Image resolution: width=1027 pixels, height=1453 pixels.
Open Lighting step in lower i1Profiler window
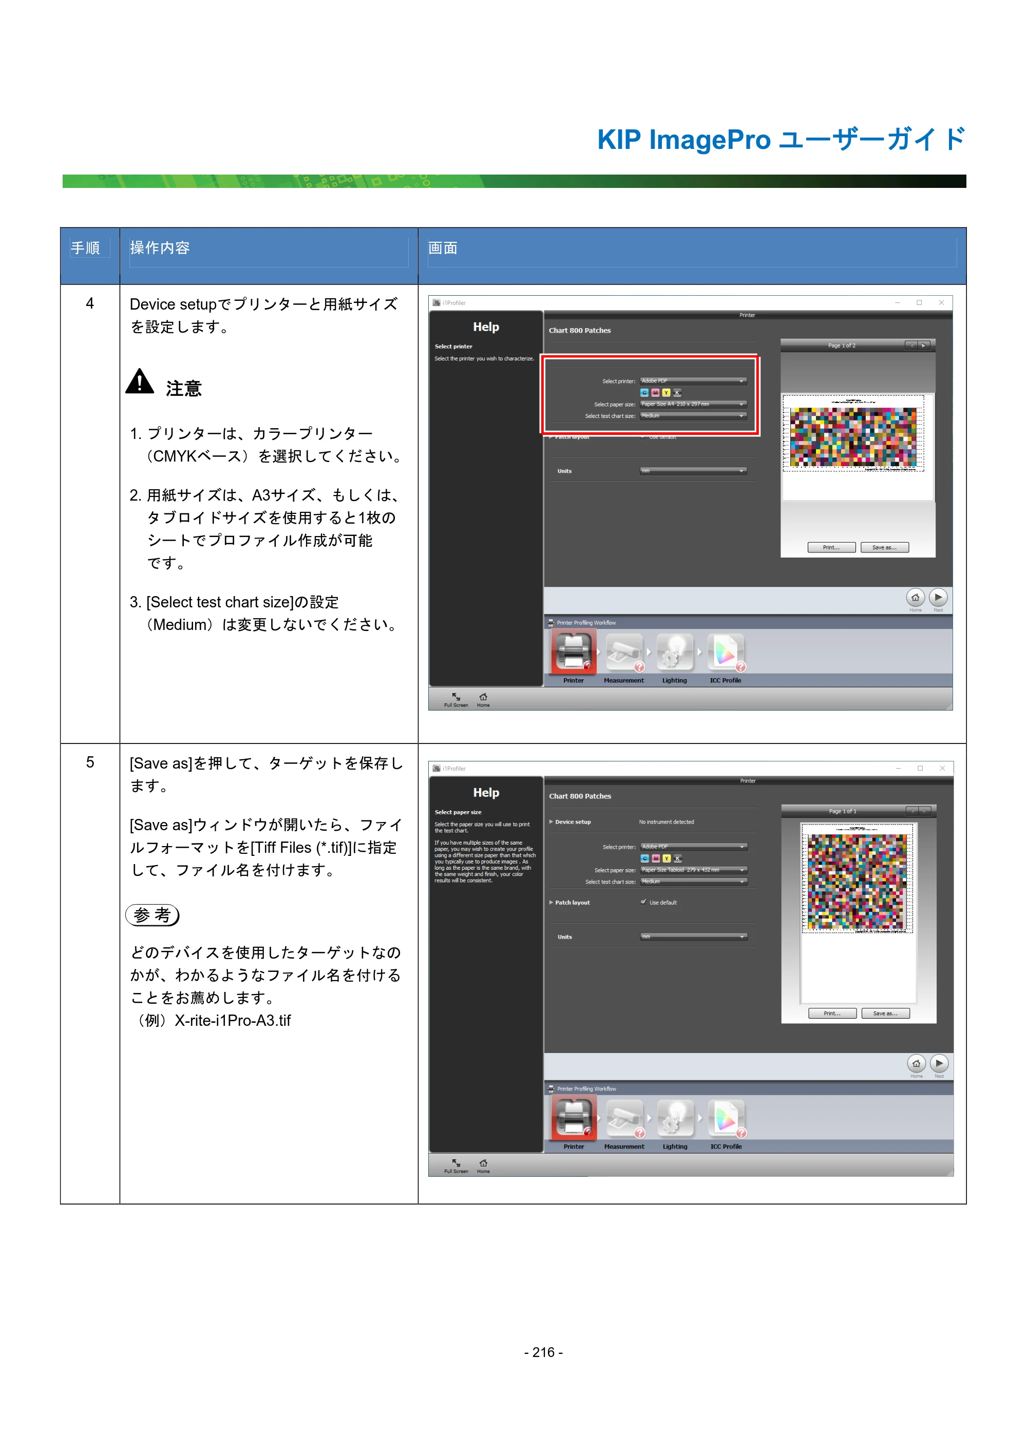pyautogui.click(x=675, y=1118)
